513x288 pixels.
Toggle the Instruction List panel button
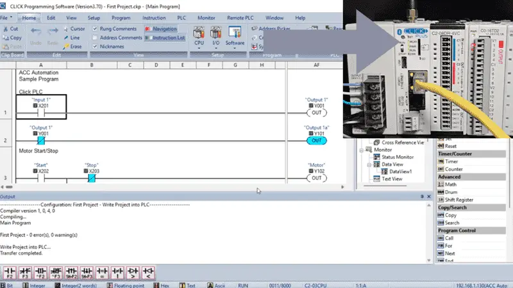pos(165,38)
